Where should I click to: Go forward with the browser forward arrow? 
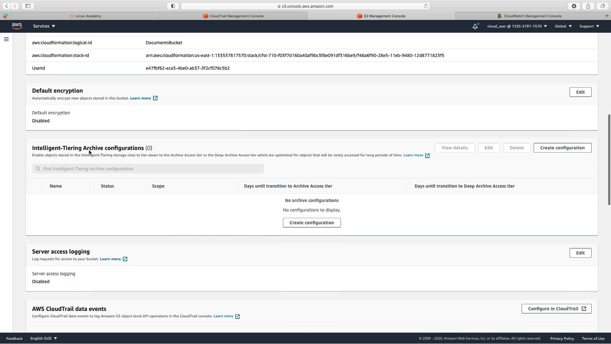15,6
